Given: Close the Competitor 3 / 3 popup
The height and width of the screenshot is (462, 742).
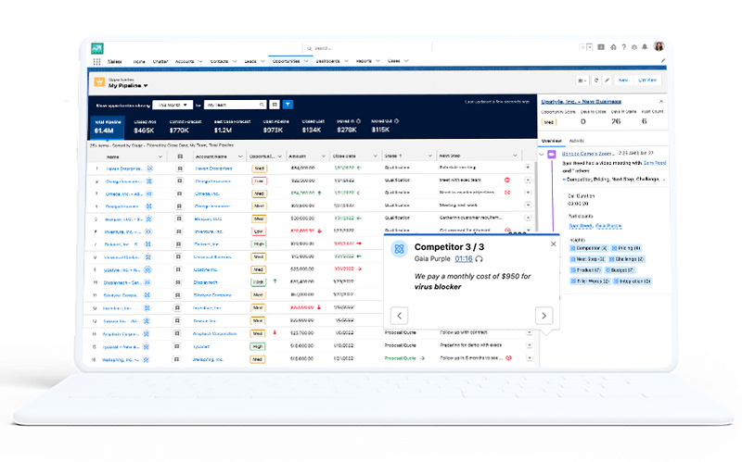Looking at the screenshot, I should 554,244.
